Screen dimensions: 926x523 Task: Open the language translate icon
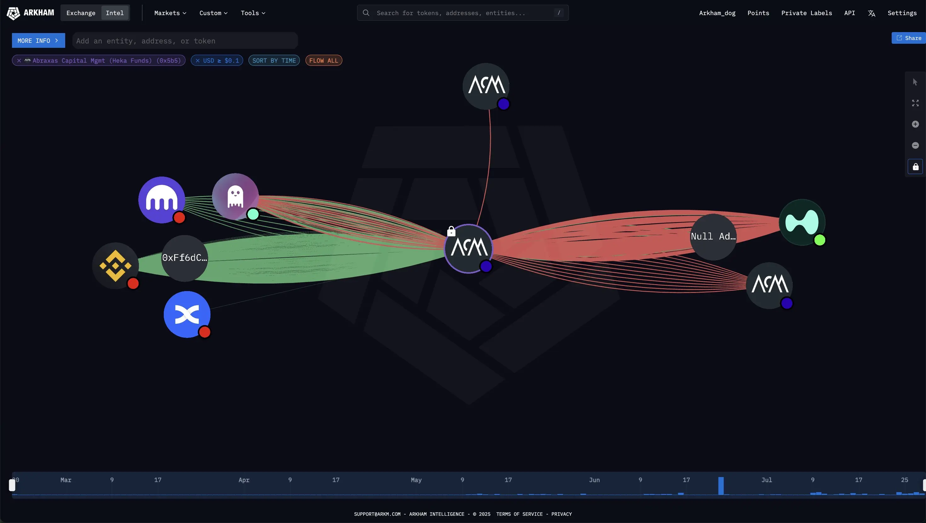[872, 13]
